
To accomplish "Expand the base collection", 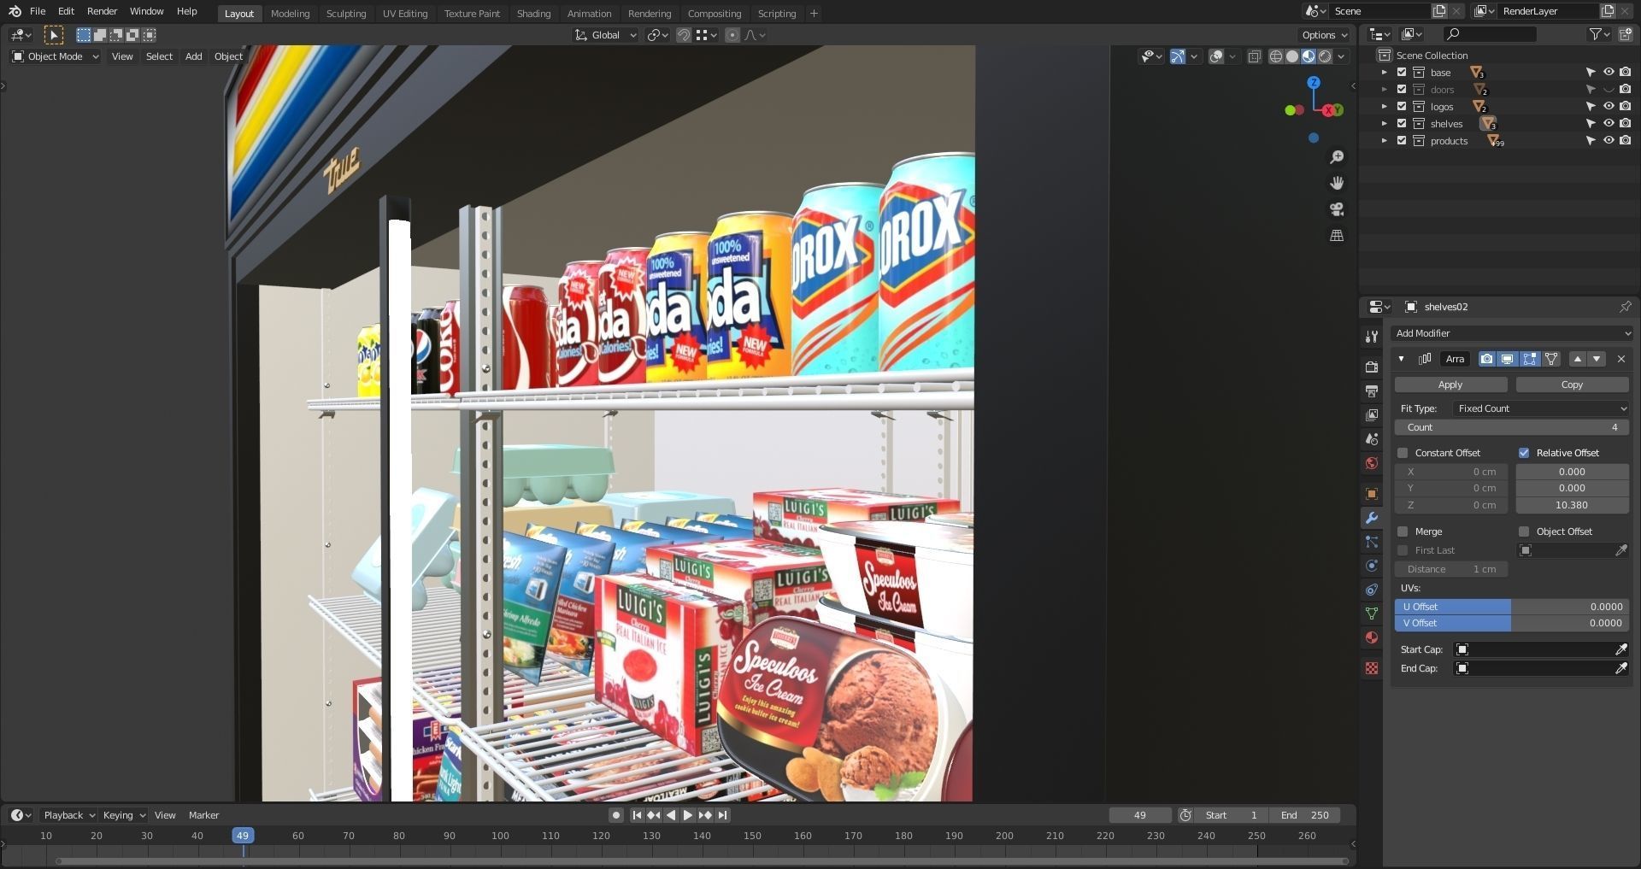I will point(1385,73).
